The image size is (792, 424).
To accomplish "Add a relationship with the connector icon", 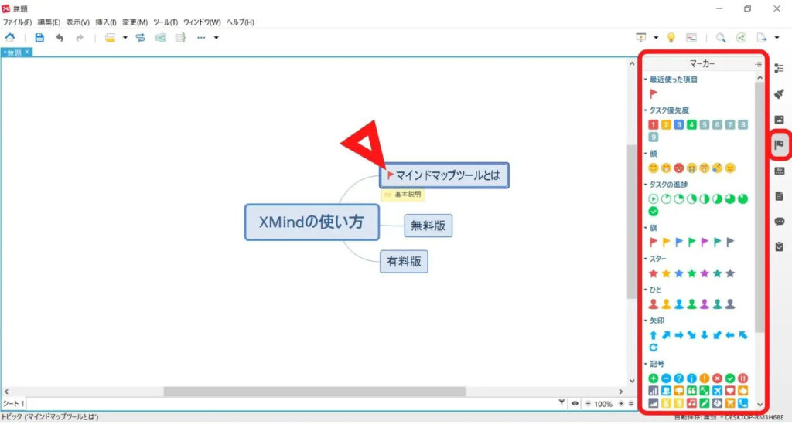I will click(x=141, y=37).
